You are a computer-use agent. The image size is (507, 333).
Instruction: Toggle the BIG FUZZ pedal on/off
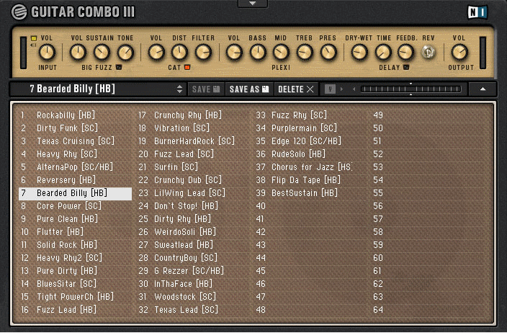119,67
